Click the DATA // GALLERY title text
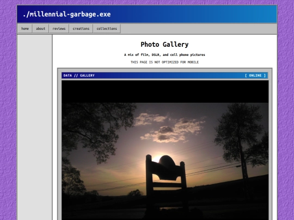 click(x=79, y=76)
